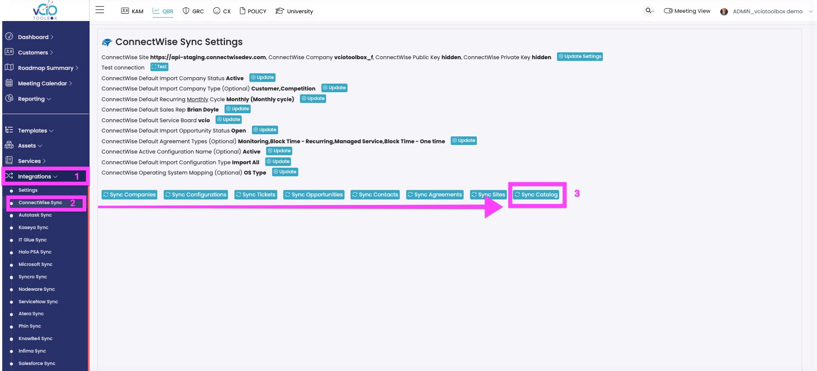817x371 pixels.
Task: Open Settings under Integrations
Action: (28, 190)
